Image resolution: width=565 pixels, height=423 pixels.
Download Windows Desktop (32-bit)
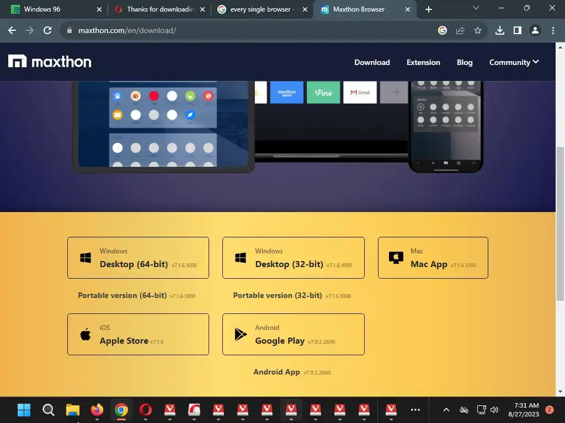coord(294,258)
